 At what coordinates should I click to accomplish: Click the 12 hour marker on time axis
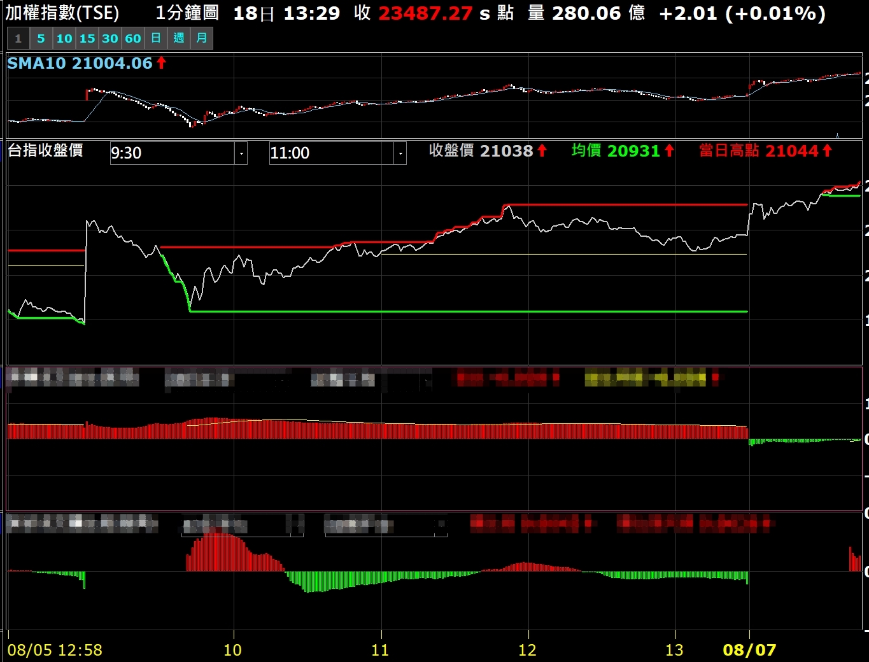point(527,650)
